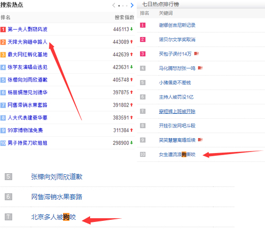Open the 99家博物馆免费 entry
Screen dimensions: 265x232
(25, 130)
